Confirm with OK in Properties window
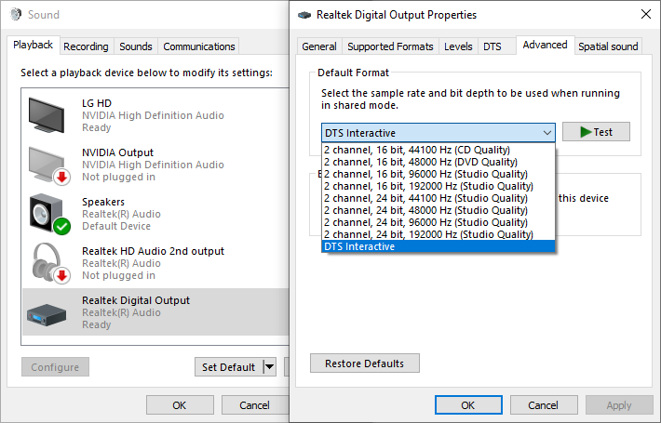Screen dimensions: 661x423 [468, 405]
